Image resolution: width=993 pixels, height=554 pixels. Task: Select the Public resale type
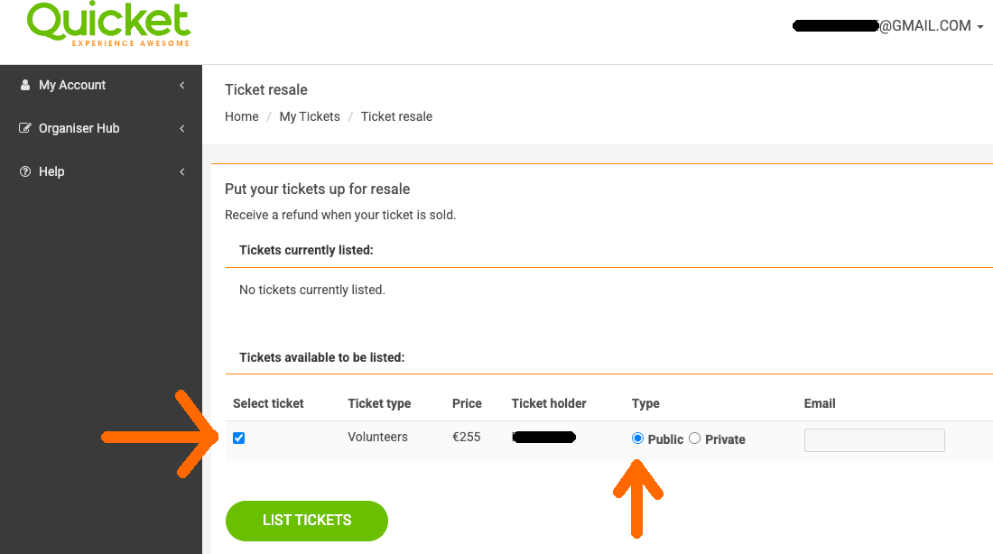tap(637, 439)
